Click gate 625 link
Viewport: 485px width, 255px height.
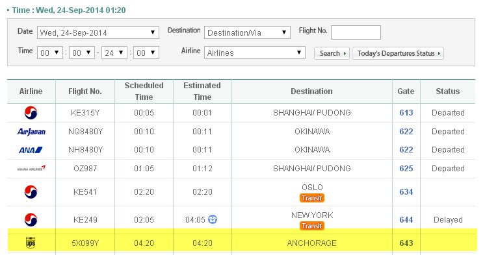click(406, 169)
